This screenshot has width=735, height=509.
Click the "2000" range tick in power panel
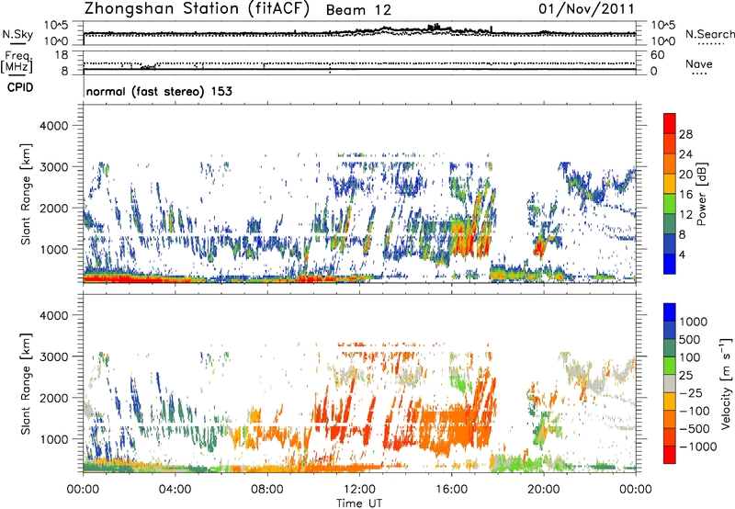coord(53,208)
